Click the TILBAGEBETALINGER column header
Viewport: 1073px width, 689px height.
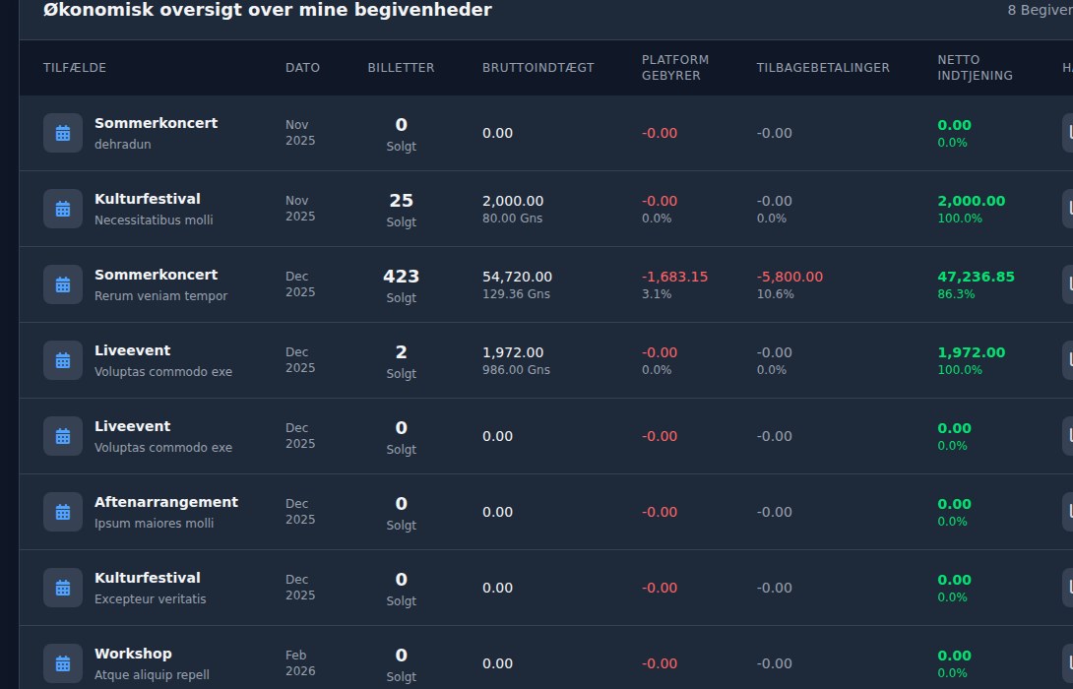coord(823,68)
